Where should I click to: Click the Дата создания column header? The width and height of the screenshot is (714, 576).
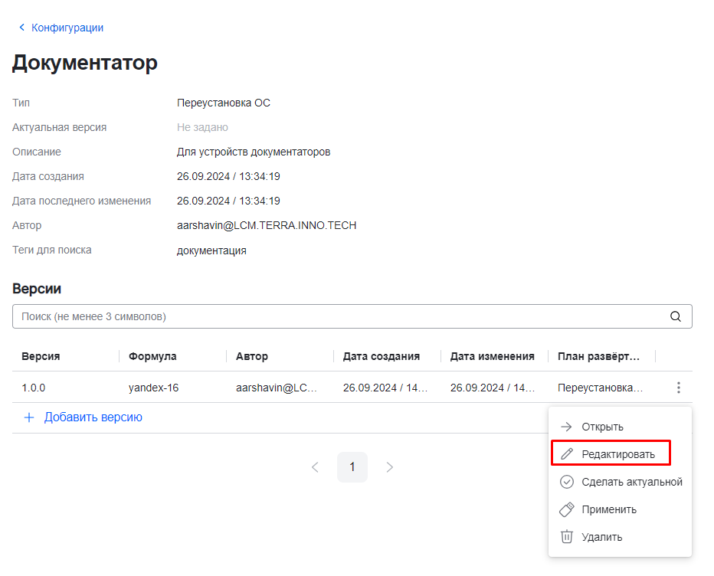point(381,356)
